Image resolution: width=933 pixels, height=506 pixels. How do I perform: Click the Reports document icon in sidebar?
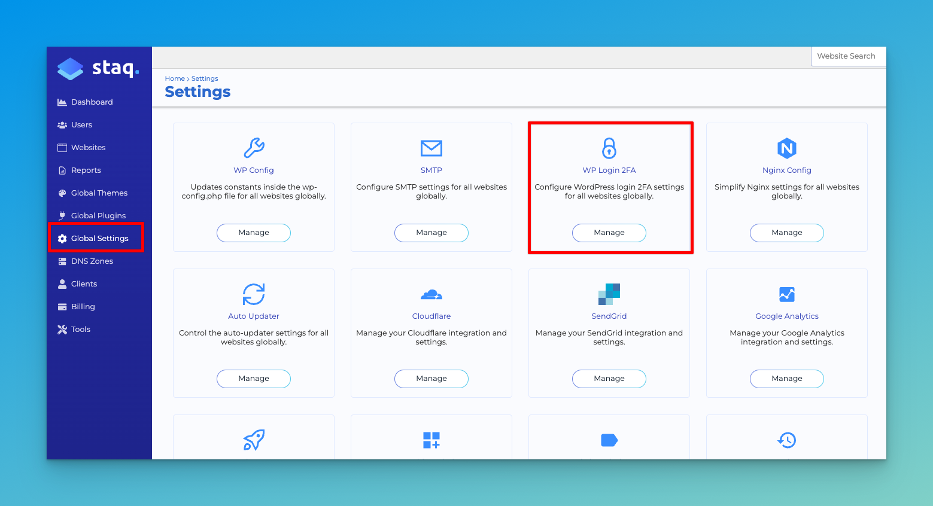62,170
